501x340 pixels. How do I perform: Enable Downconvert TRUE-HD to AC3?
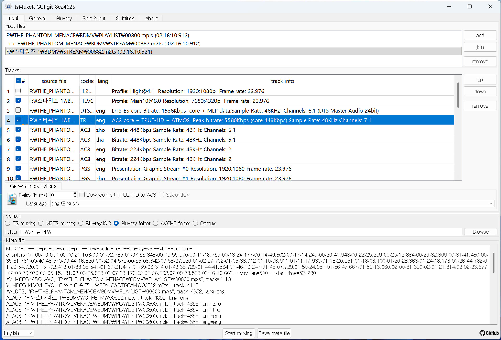(x=82, y=195)
